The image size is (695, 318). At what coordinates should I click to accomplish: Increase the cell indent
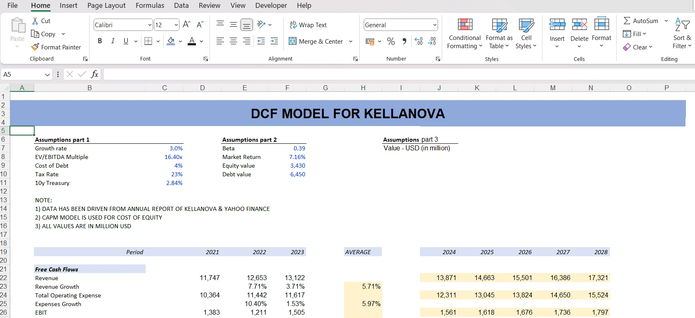pos(274,41)
